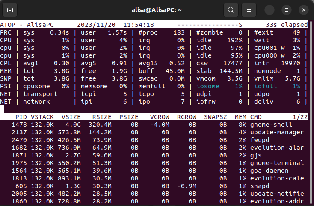
Task: Close the terminal window
Action: pos(304,10)
